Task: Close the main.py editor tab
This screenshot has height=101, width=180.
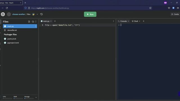Action: point(51,21)
